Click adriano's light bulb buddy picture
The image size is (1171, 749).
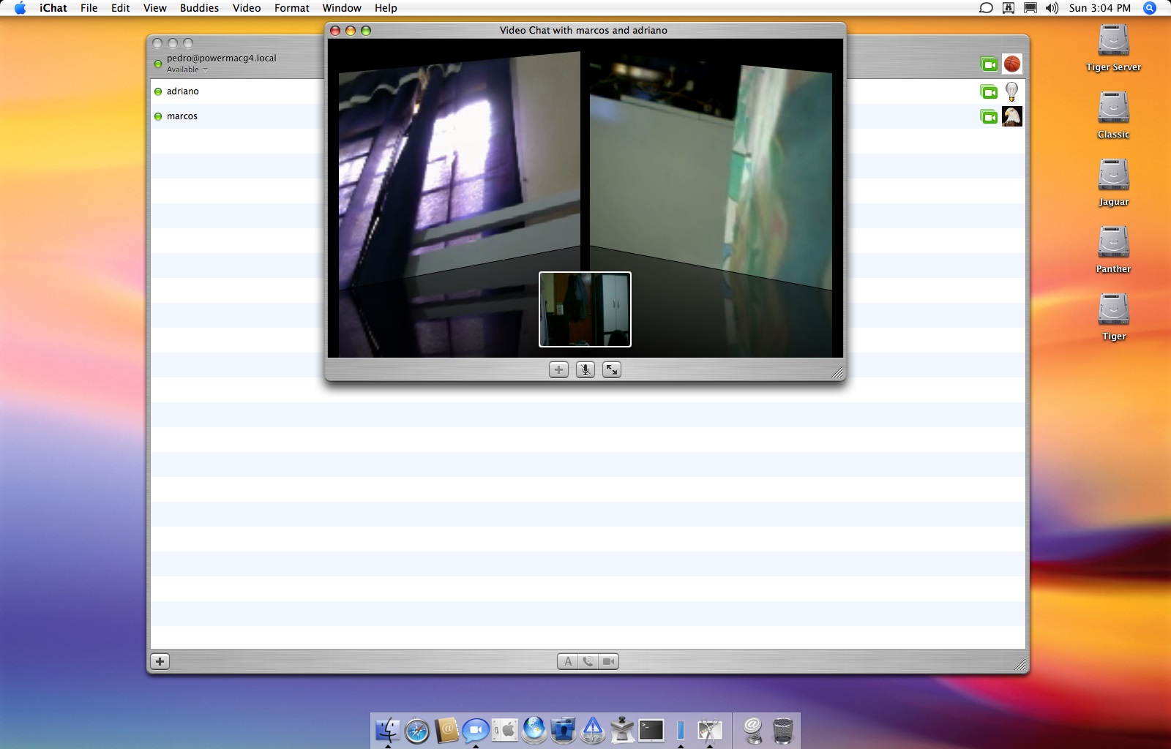click(1012, 91)
